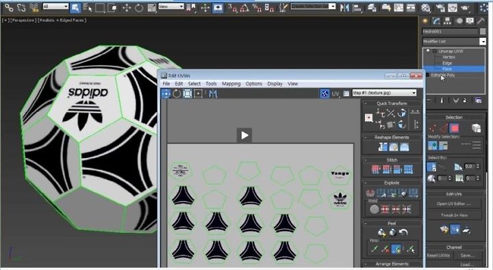Select Editable Poly in modifier stack
The height and width of the screenshot is (270, 493).
pos(443,75)
